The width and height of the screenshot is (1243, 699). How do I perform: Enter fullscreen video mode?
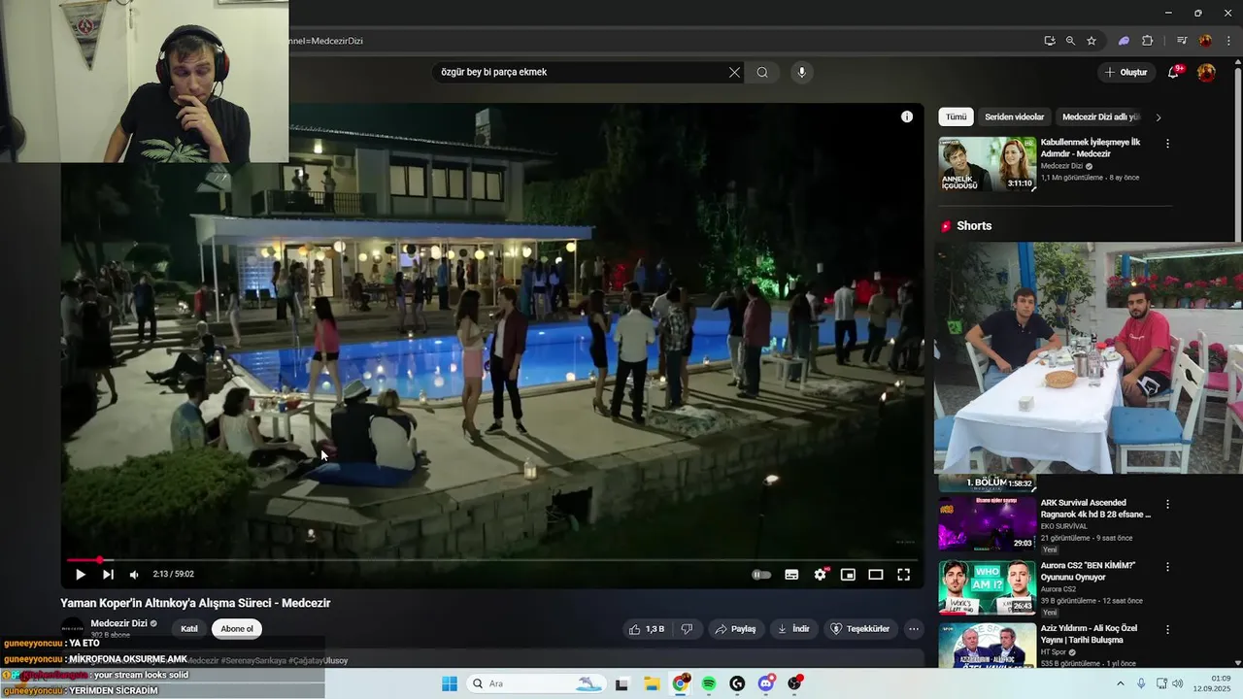point(903,575)
